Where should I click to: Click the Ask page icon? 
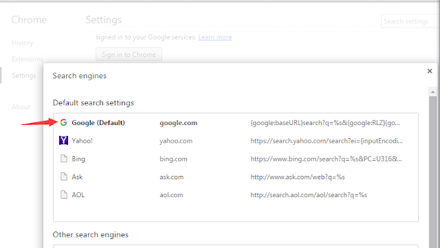(64, 177)
